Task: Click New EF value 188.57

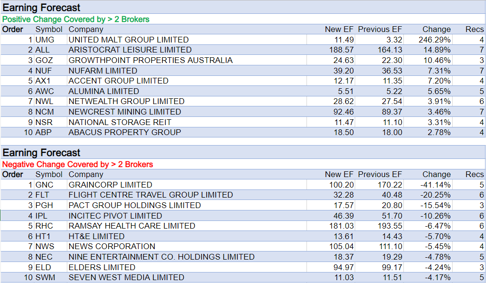Action: point(341,50)
